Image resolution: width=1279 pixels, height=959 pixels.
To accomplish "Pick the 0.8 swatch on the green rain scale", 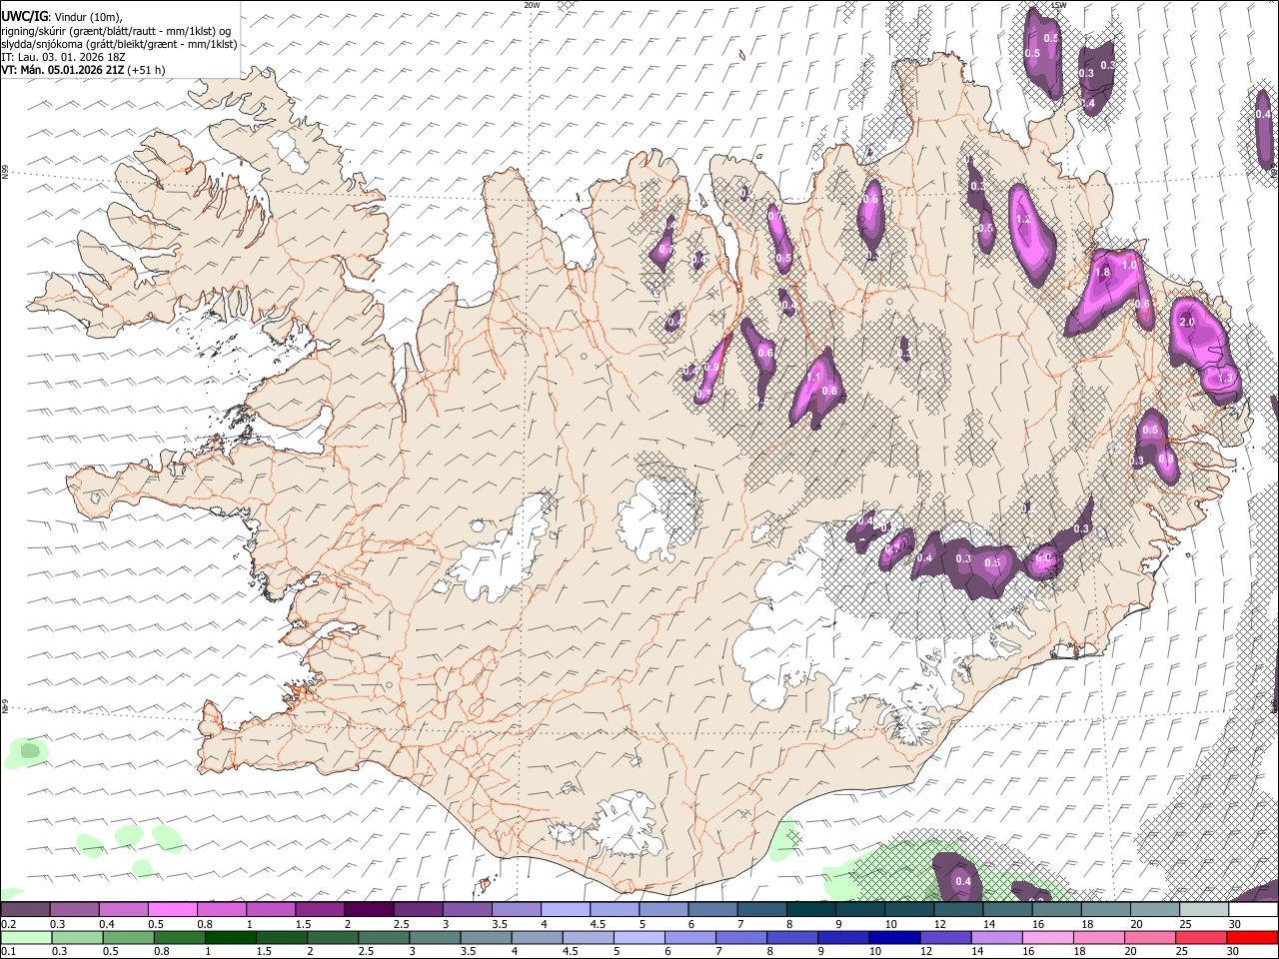I will (179, 937).
